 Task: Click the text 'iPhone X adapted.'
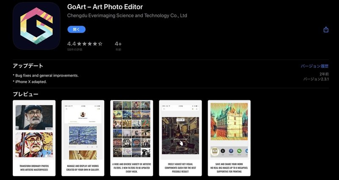pyautogui.click(x=31, y=82)
